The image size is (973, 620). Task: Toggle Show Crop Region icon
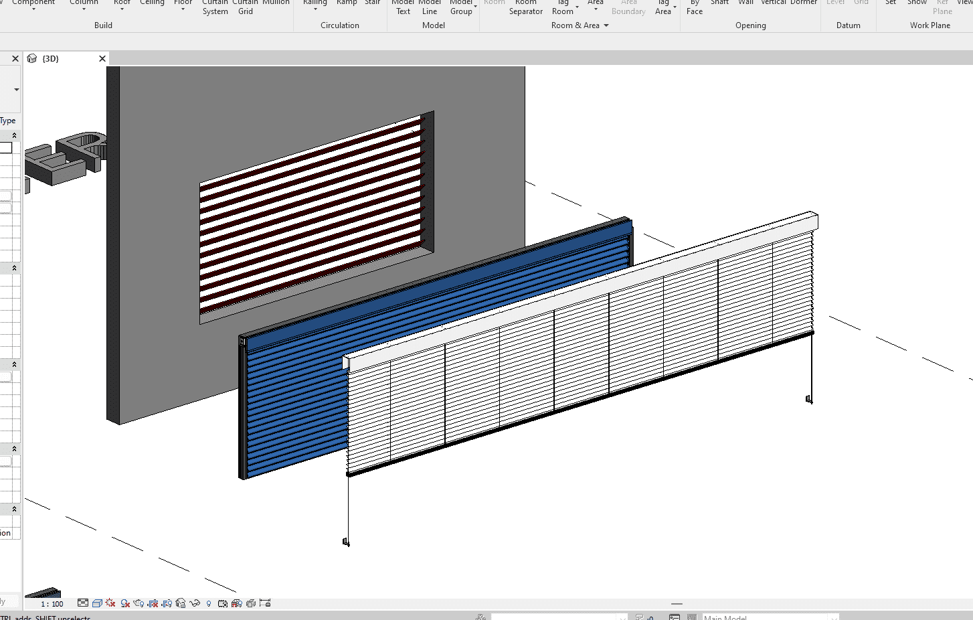click(x=167, y=603)
